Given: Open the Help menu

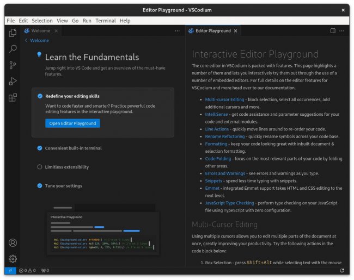Looking at the screenshot, I should pyautogui.click(x=125, y=21).
